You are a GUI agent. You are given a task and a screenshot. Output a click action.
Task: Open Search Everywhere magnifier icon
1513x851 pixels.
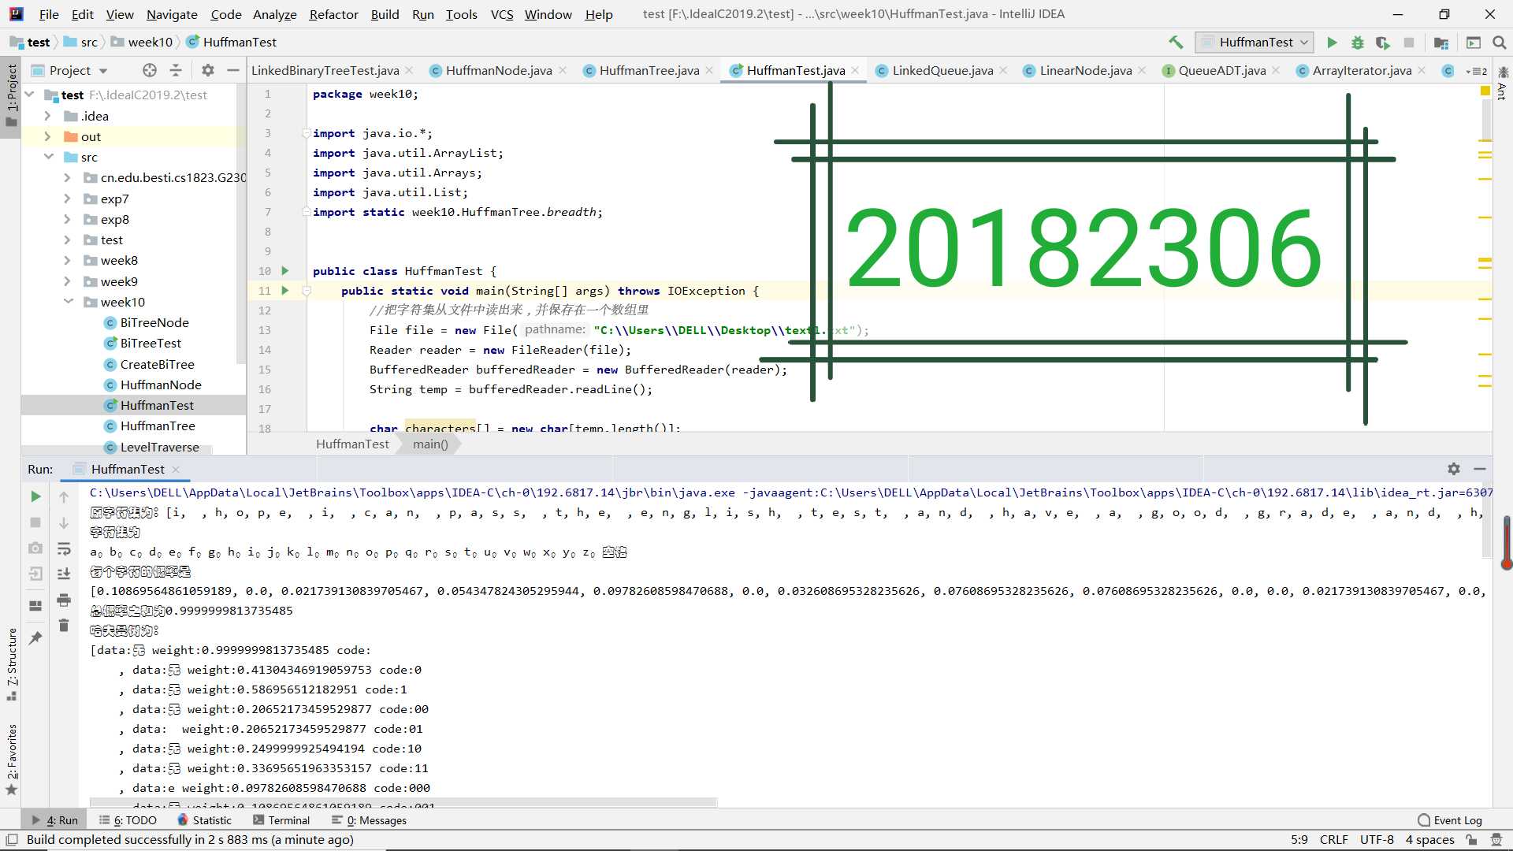1500,43
